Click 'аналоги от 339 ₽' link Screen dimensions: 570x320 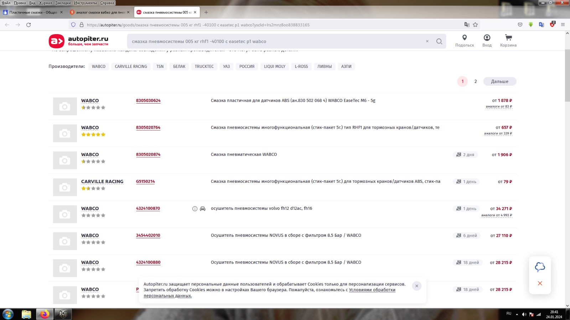click(498, 134)
